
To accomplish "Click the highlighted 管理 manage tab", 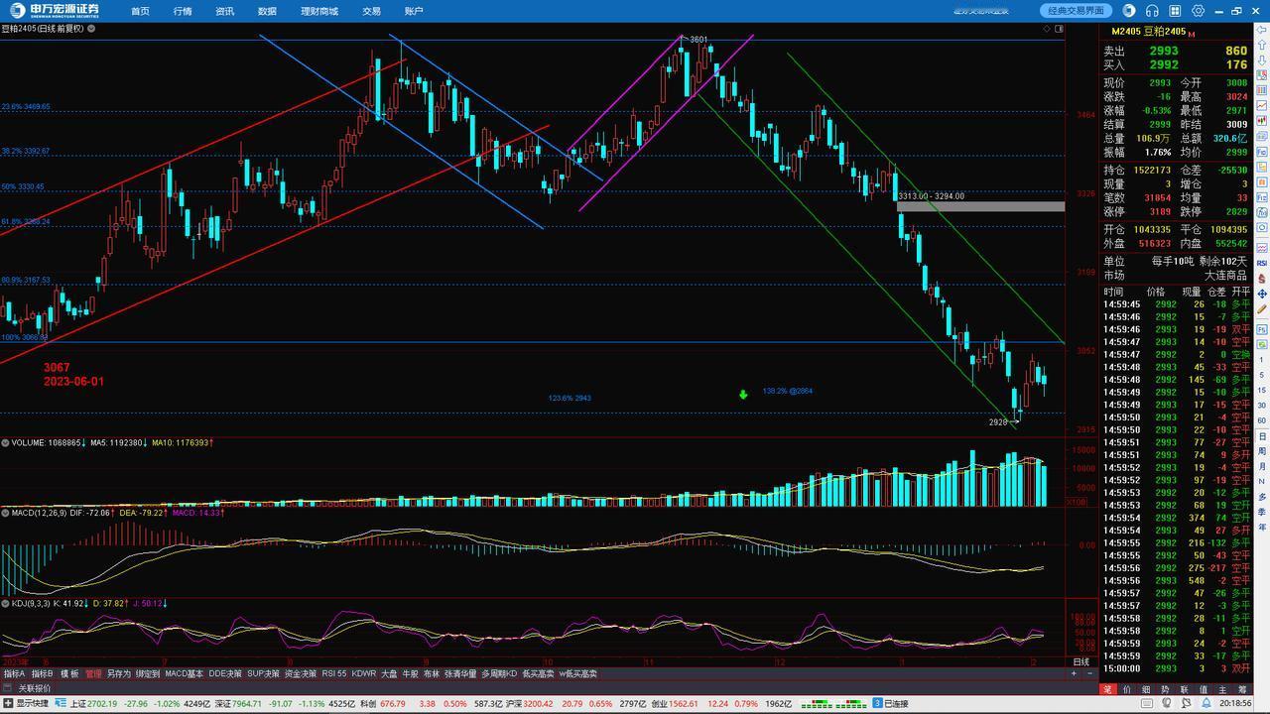I will click(93, 673).
